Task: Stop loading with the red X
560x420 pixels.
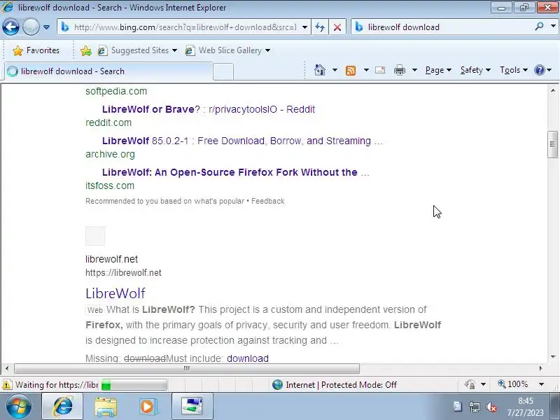Action: click(337, 27)
